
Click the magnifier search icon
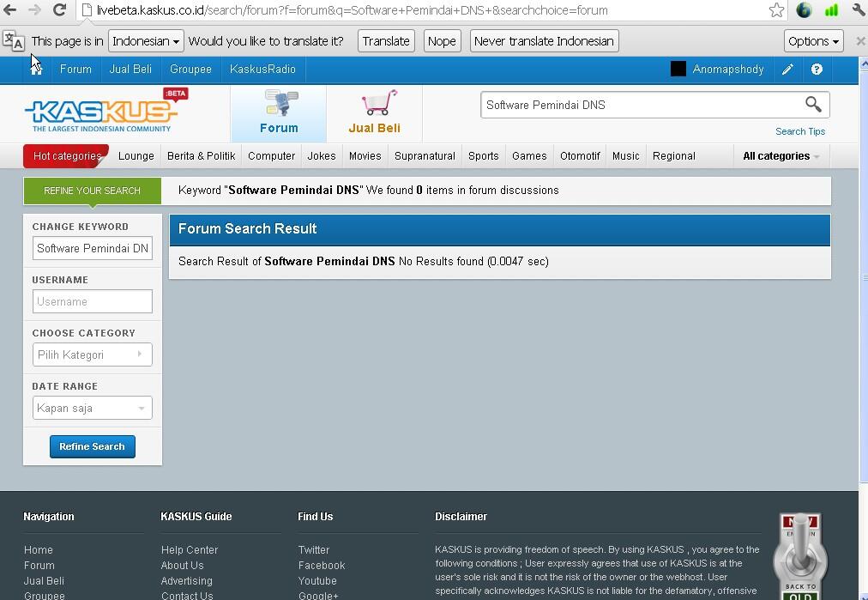[813, 104]
